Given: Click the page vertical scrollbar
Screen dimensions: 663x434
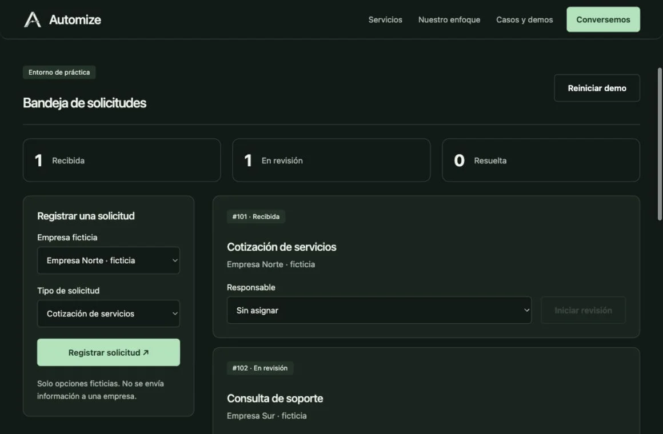Looking at the screenshot, I should [660, 144].
